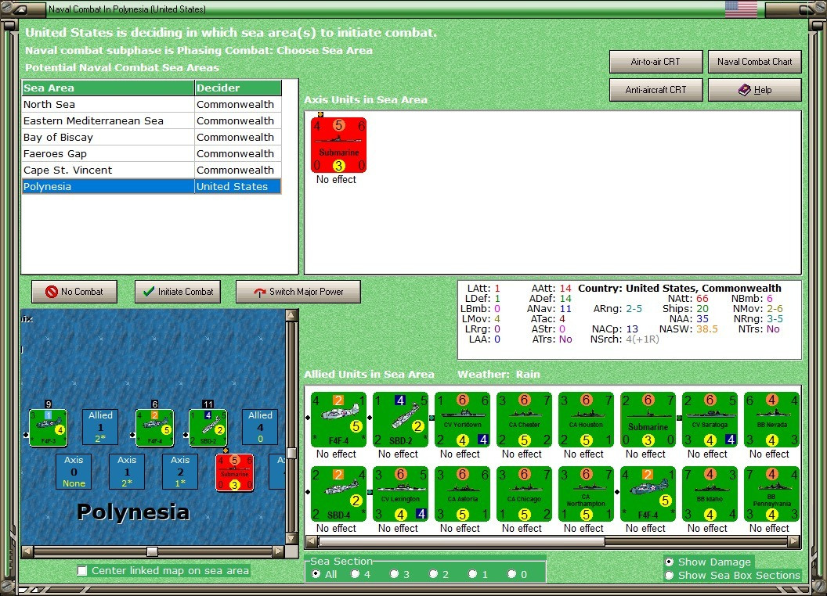Select the BB Pennsylvania battleship unit

coord(771,494)
